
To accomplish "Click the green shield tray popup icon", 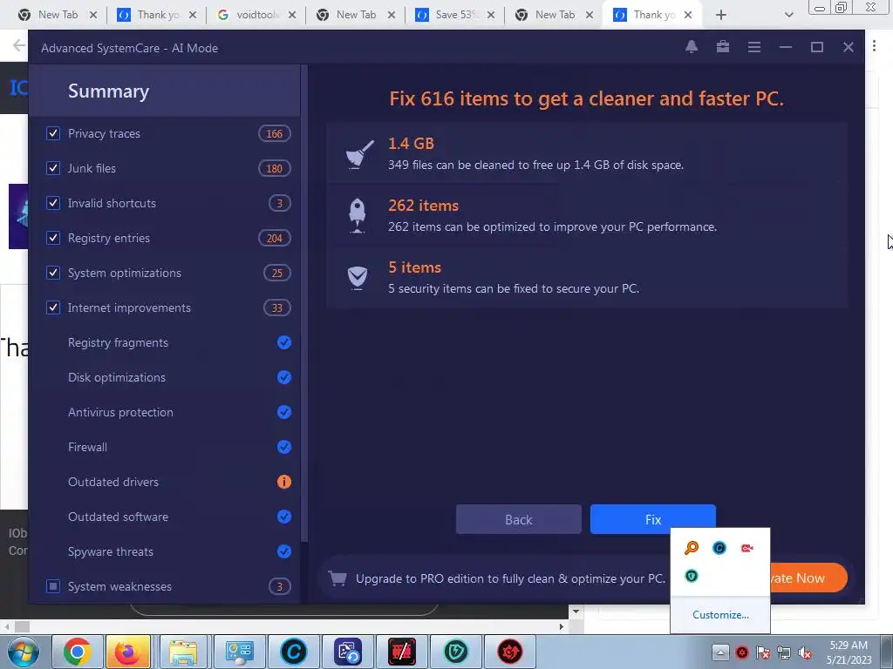I will (x=692, y=576).
